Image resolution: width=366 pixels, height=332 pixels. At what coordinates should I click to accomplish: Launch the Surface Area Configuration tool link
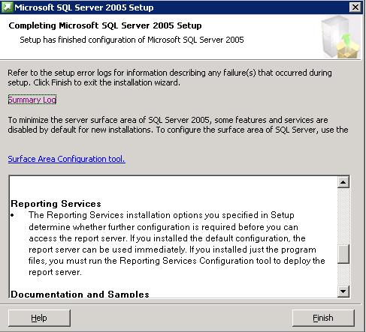66,159
